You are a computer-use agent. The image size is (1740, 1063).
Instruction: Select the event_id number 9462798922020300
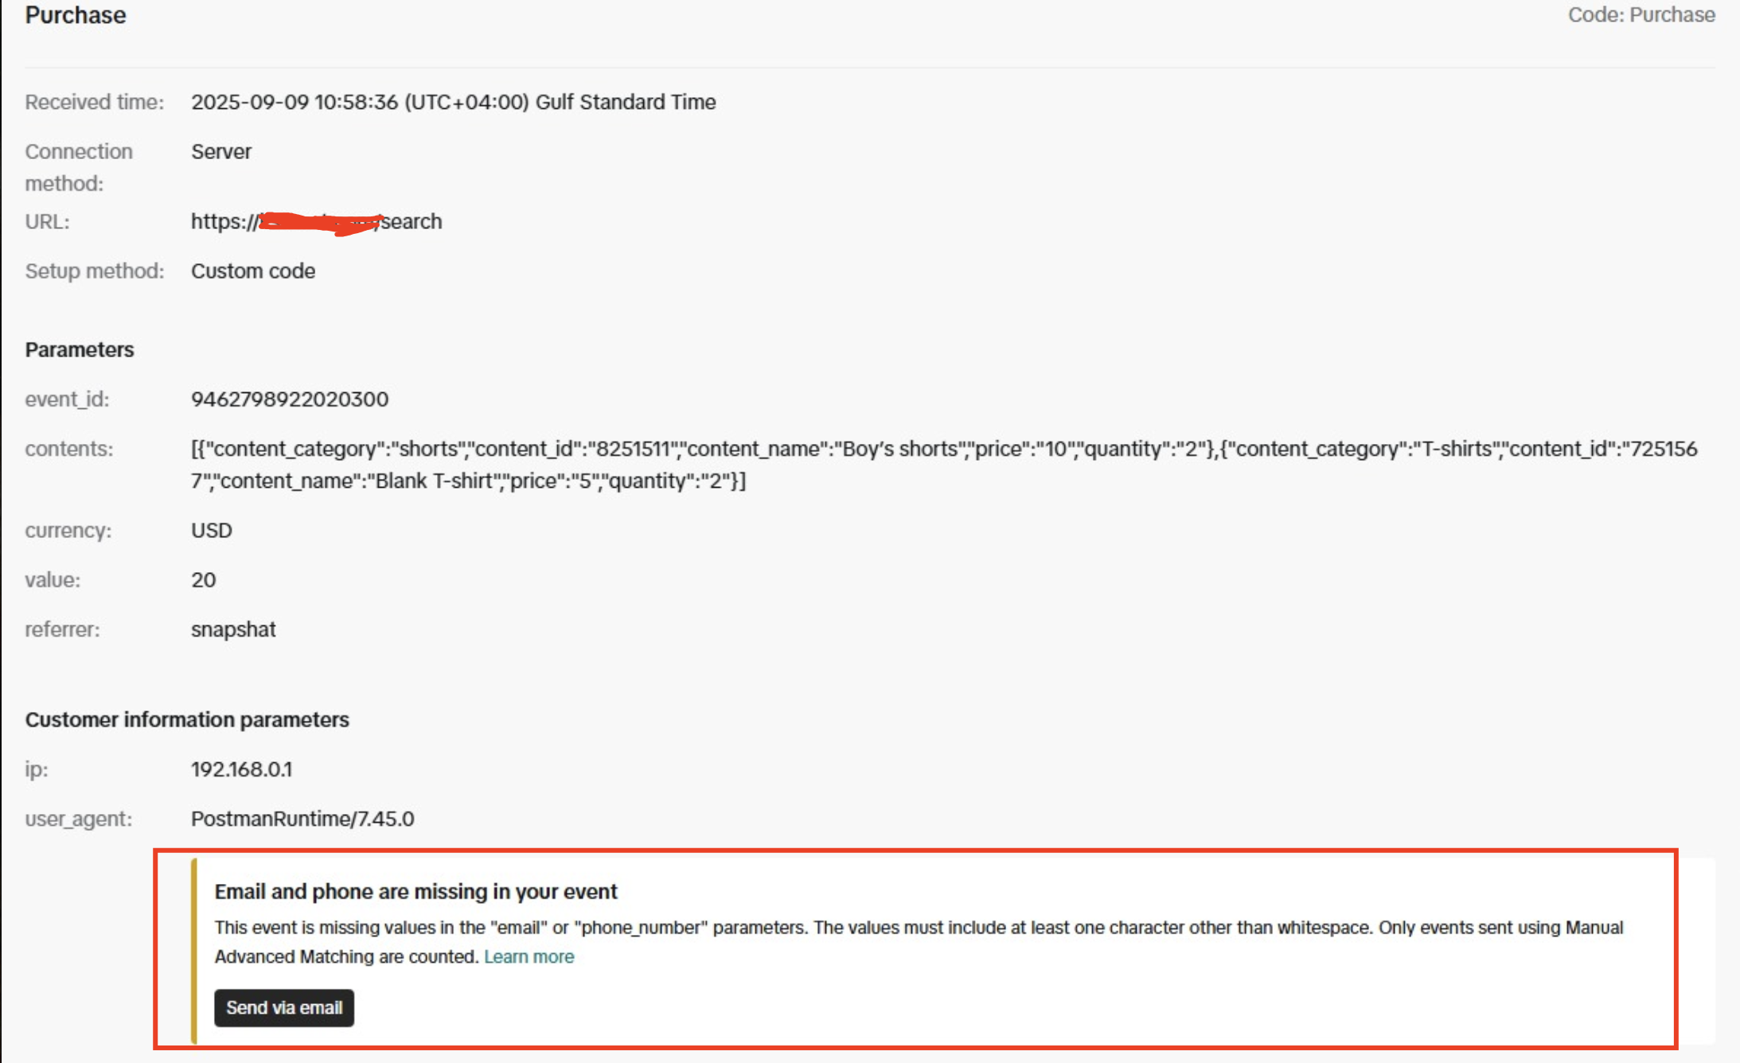[x=290, y=399]
